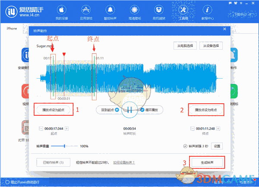The width and height of the screenshot is (259, 187).
Task: Click the i4 爱思助手 logo
Action: [x=25, y=12]
